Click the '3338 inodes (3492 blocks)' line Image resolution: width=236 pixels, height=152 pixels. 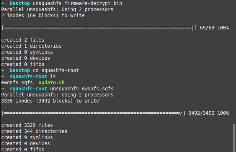(50, 101)
